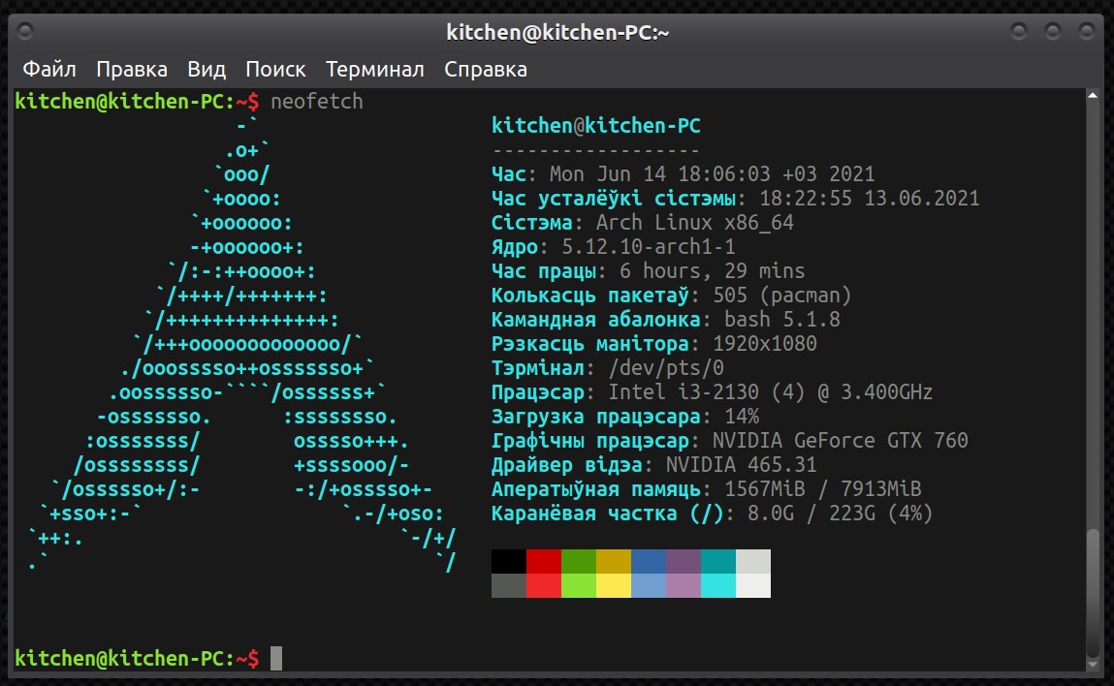
Task: Click the black color block
Action: (509, 561)
